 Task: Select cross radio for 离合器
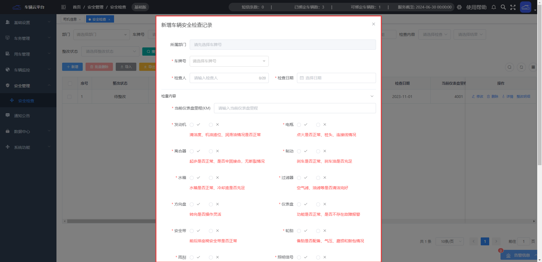(x=211, y=151)
